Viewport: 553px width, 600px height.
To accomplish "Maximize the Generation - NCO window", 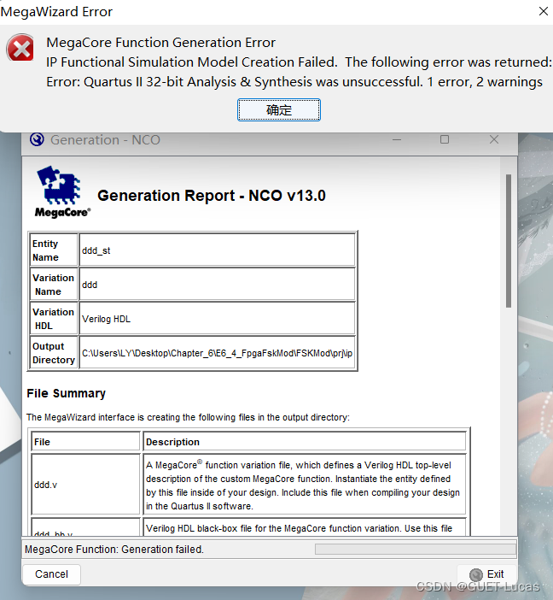I will (445, 139).
